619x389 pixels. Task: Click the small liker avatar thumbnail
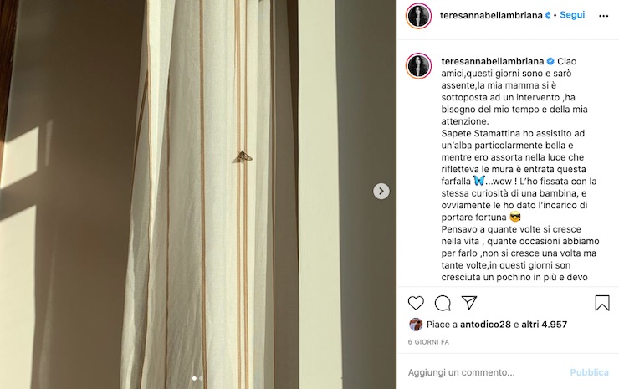[x=415, y=325]
